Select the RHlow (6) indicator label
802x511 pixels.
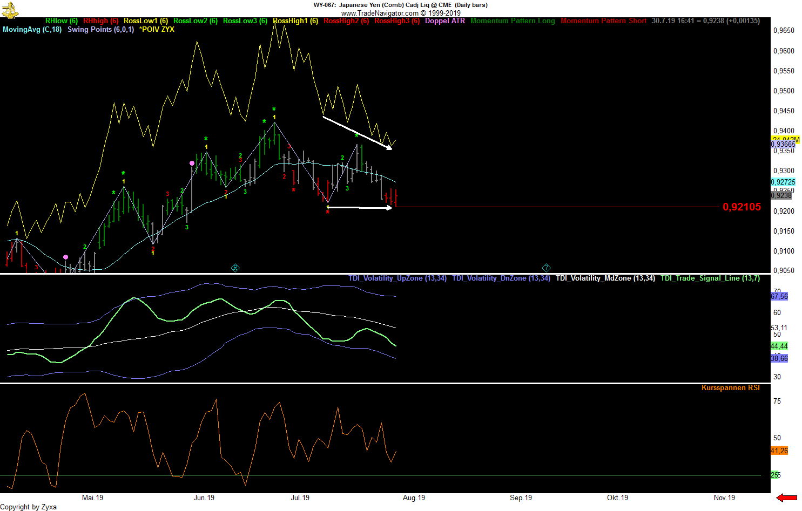[x=62, y=21]
